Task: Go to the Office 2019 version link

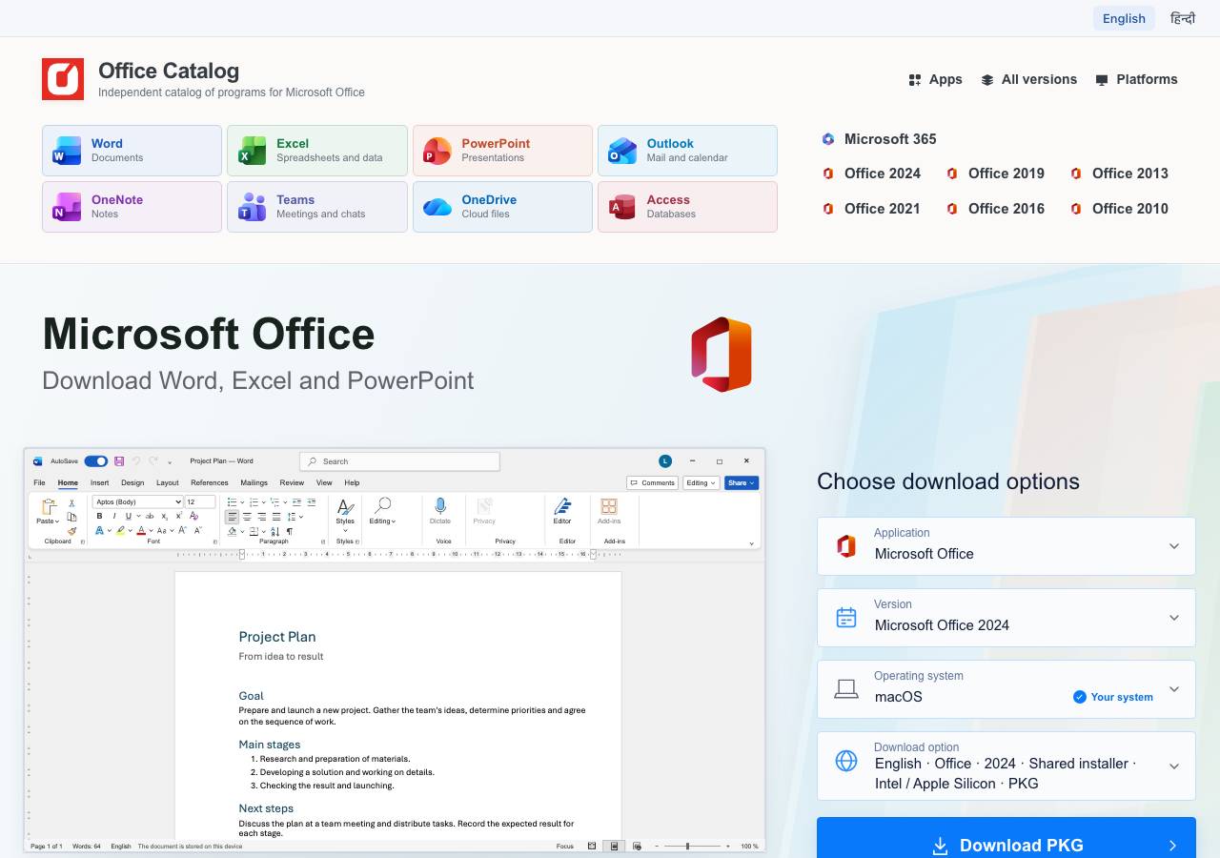Action: click(995, 174)
